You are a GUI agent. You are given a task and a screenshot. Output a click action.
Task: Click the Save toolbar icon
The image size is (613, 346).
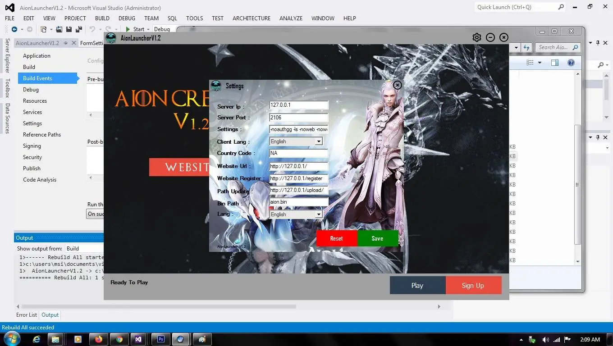(x=69, y=29)
